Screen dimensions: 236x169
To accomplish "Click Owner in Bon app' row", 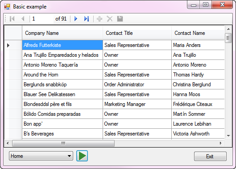I will tap(137, 124).
